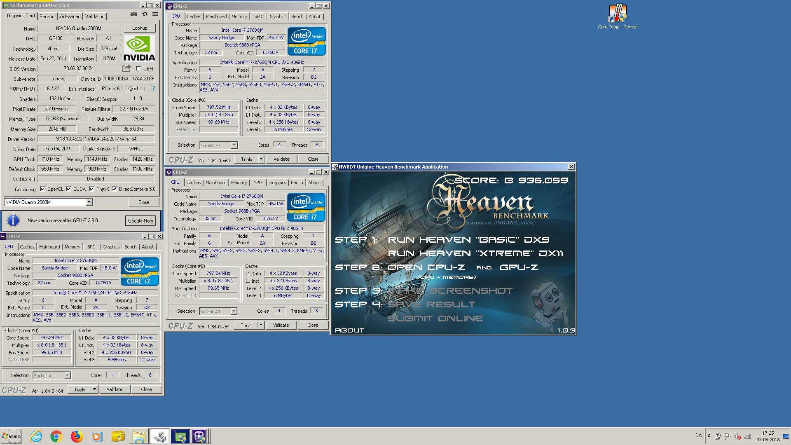Open Tools dropdown arrow in CPU-Z showing 797.52 MHz
The width and height of the screenshot is (791, 445).
point(261,159)
